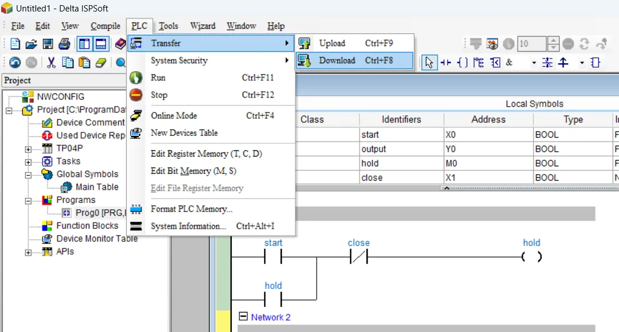
Task: Choose Format PLC Memory
Action: click(211, 209)
